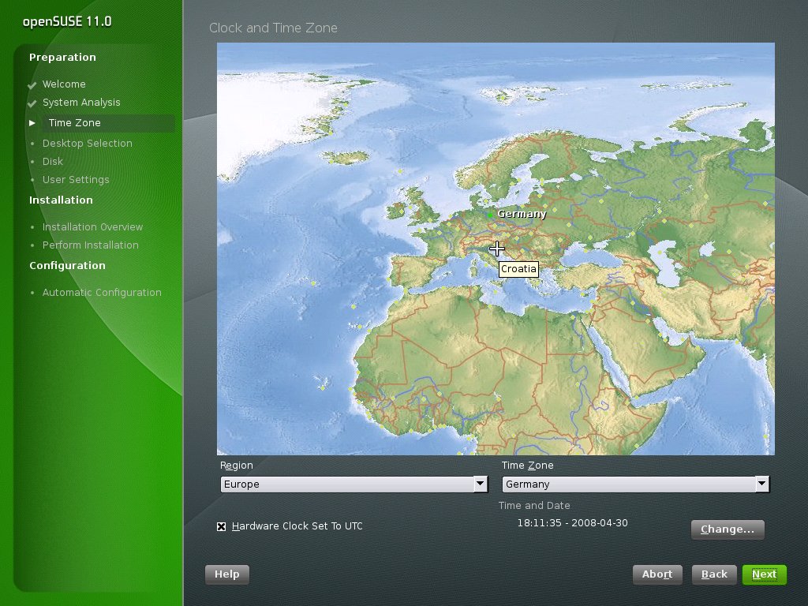808x606 pixels.
Task: Click the Change... time button
Action: coord(728,529)
